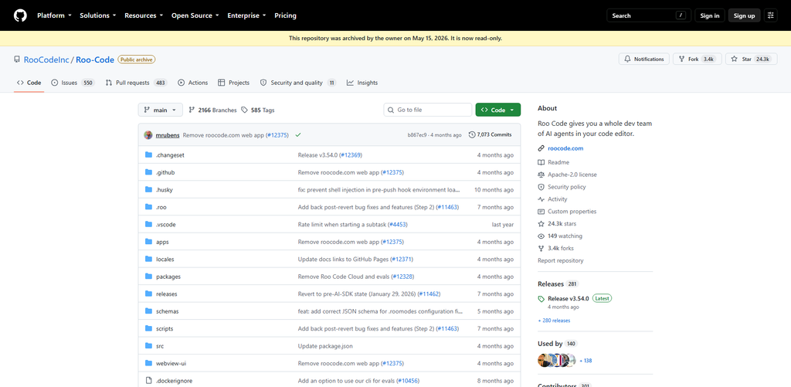Screen dimensions: 791x387
Task: Click the Fork button
Action: (x=698, y=59)
